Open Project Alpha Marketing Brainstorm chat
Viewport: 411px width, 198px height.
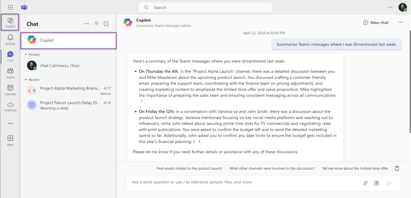[68, 90]
